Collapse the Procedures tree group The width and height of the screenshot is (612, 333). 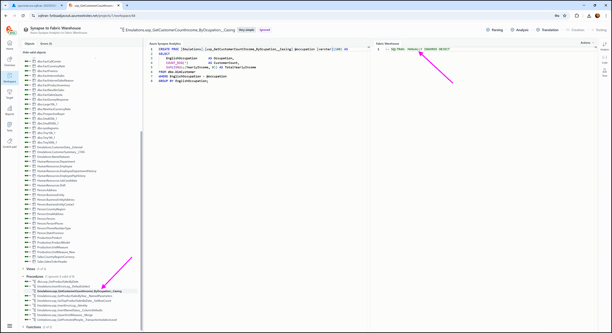23,276
